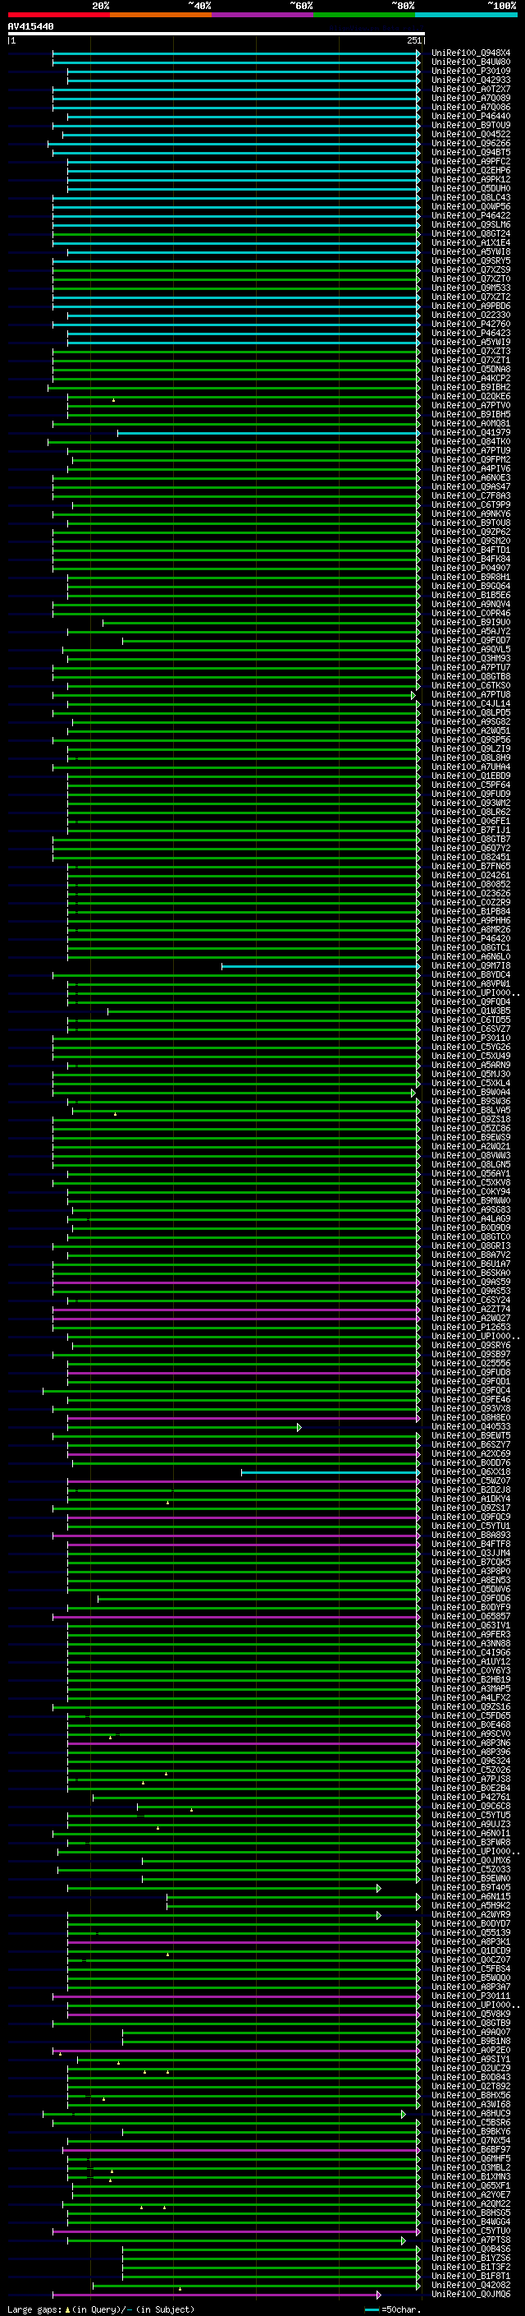Open hit UniRef100_P46440
Image resolution: width=525 pixels, height=2316 pixels.
471,116
